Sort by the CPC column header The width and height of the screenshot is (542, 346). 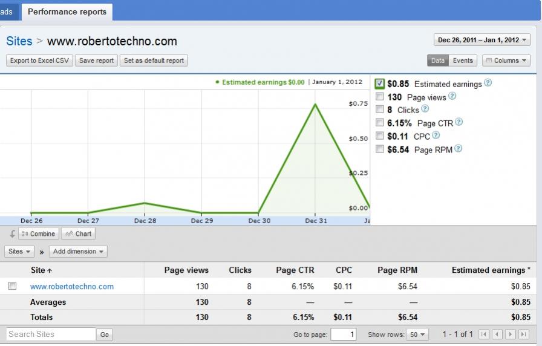coord(344,270)
